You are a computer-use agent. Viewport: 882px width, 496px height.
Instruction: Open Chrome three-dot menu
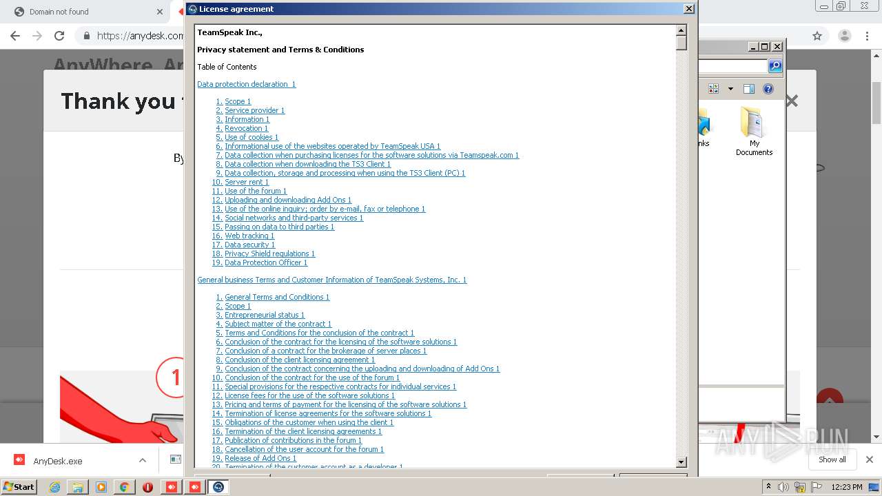[x=868, y=36]
